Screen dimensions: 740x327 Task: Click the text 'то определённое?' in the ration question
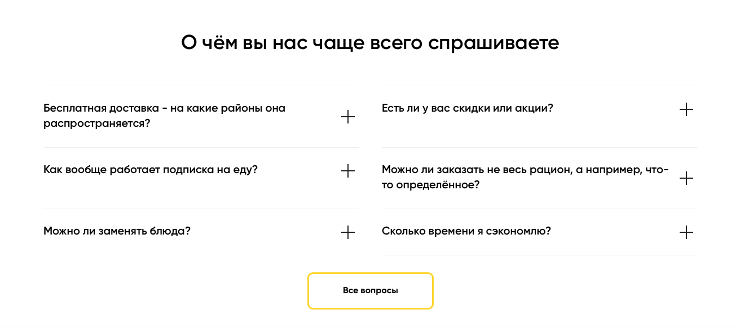pyautogui.click(x=430, y=185)
